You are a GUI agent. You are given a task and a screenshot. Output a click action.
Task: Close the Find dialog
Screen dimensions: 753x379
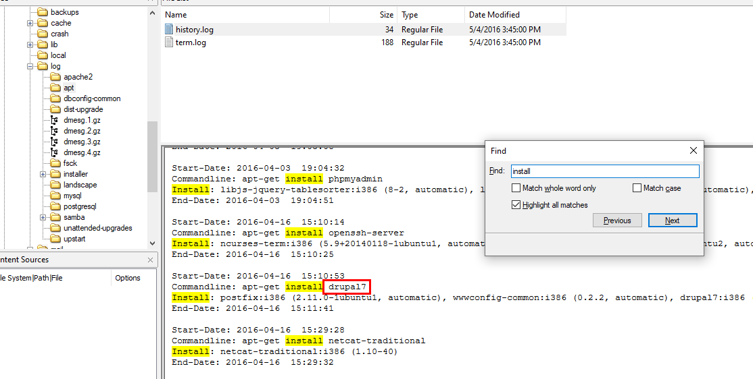(693, 151)
